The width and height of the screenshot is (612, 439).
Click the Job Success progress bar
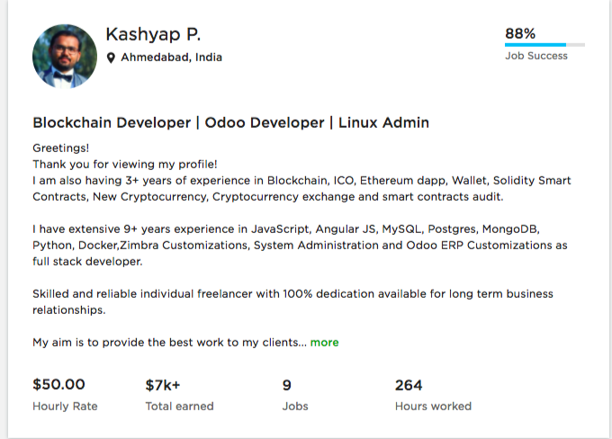tap(544, 44)
